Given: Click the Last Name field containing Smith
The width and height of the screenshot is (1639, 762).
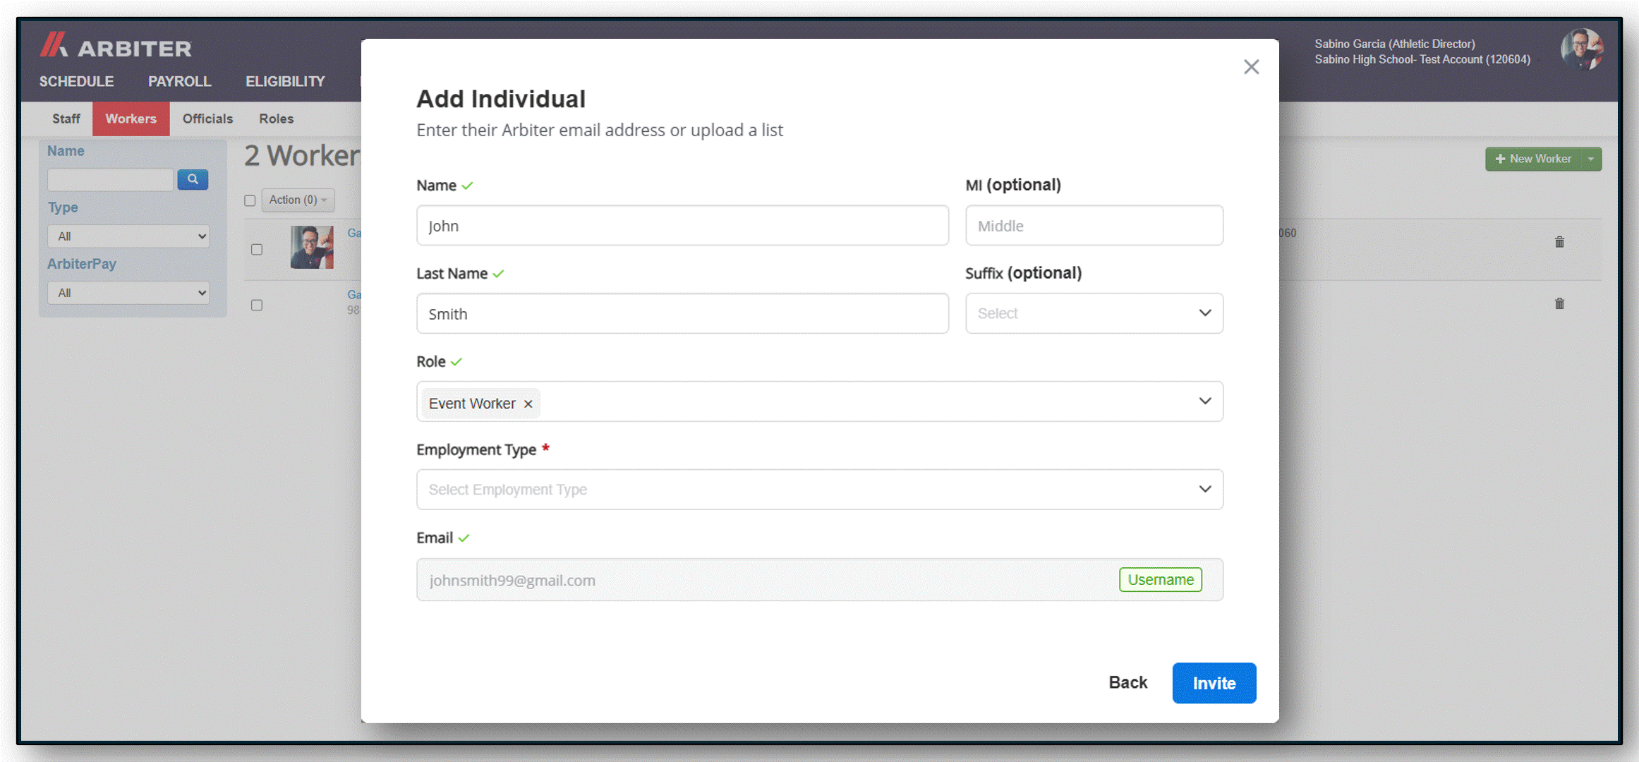Looking at the screenshot, I should pos(682,314).
